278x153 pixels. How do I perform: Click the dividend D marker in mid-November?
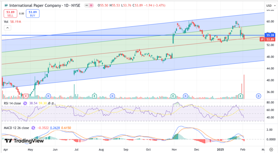point(185,96)
